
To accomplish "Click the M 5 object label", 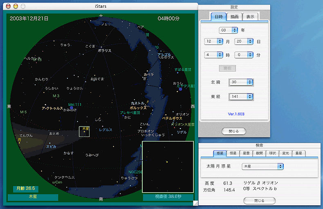I will (23, 112).
